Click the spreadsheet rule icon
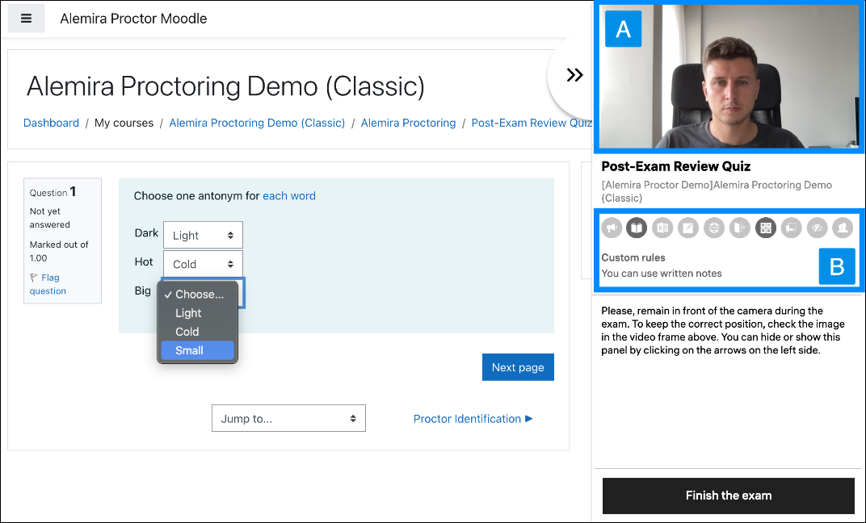This screenshot has width=866, height=523. 662,228
